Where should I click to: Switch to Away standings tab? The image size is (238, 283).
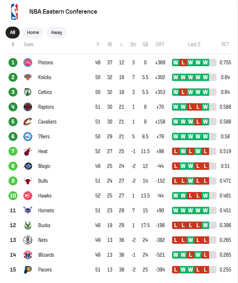point(56,33)
